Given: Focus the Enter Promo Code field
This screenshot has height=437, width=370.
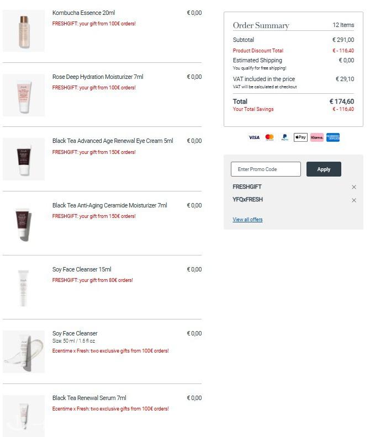Looking at the screenshot, I should tap(266, 169).
